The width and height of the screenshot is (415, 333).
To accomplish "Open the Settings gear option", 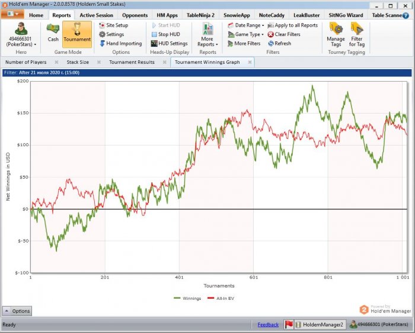I will (111, 34).
